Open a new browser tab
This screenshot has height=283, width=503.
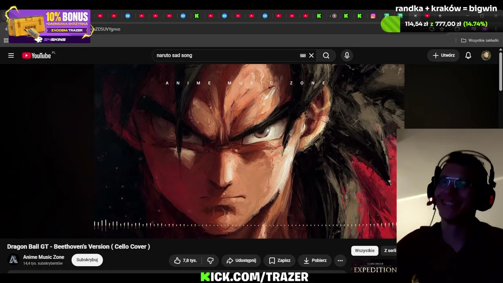coord(440,16)
